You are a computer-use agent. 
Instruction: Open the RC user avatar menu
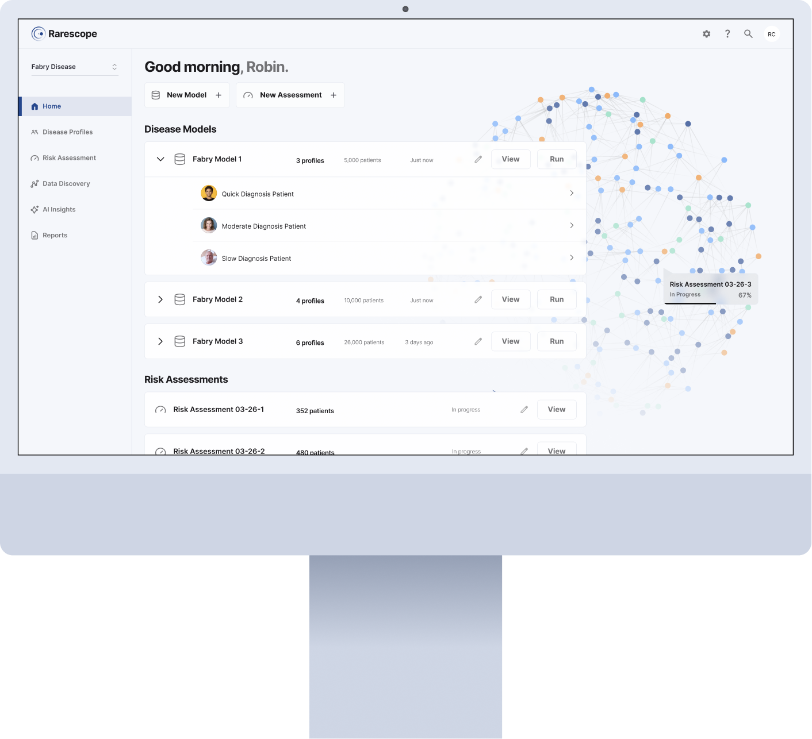pos(772,34)
